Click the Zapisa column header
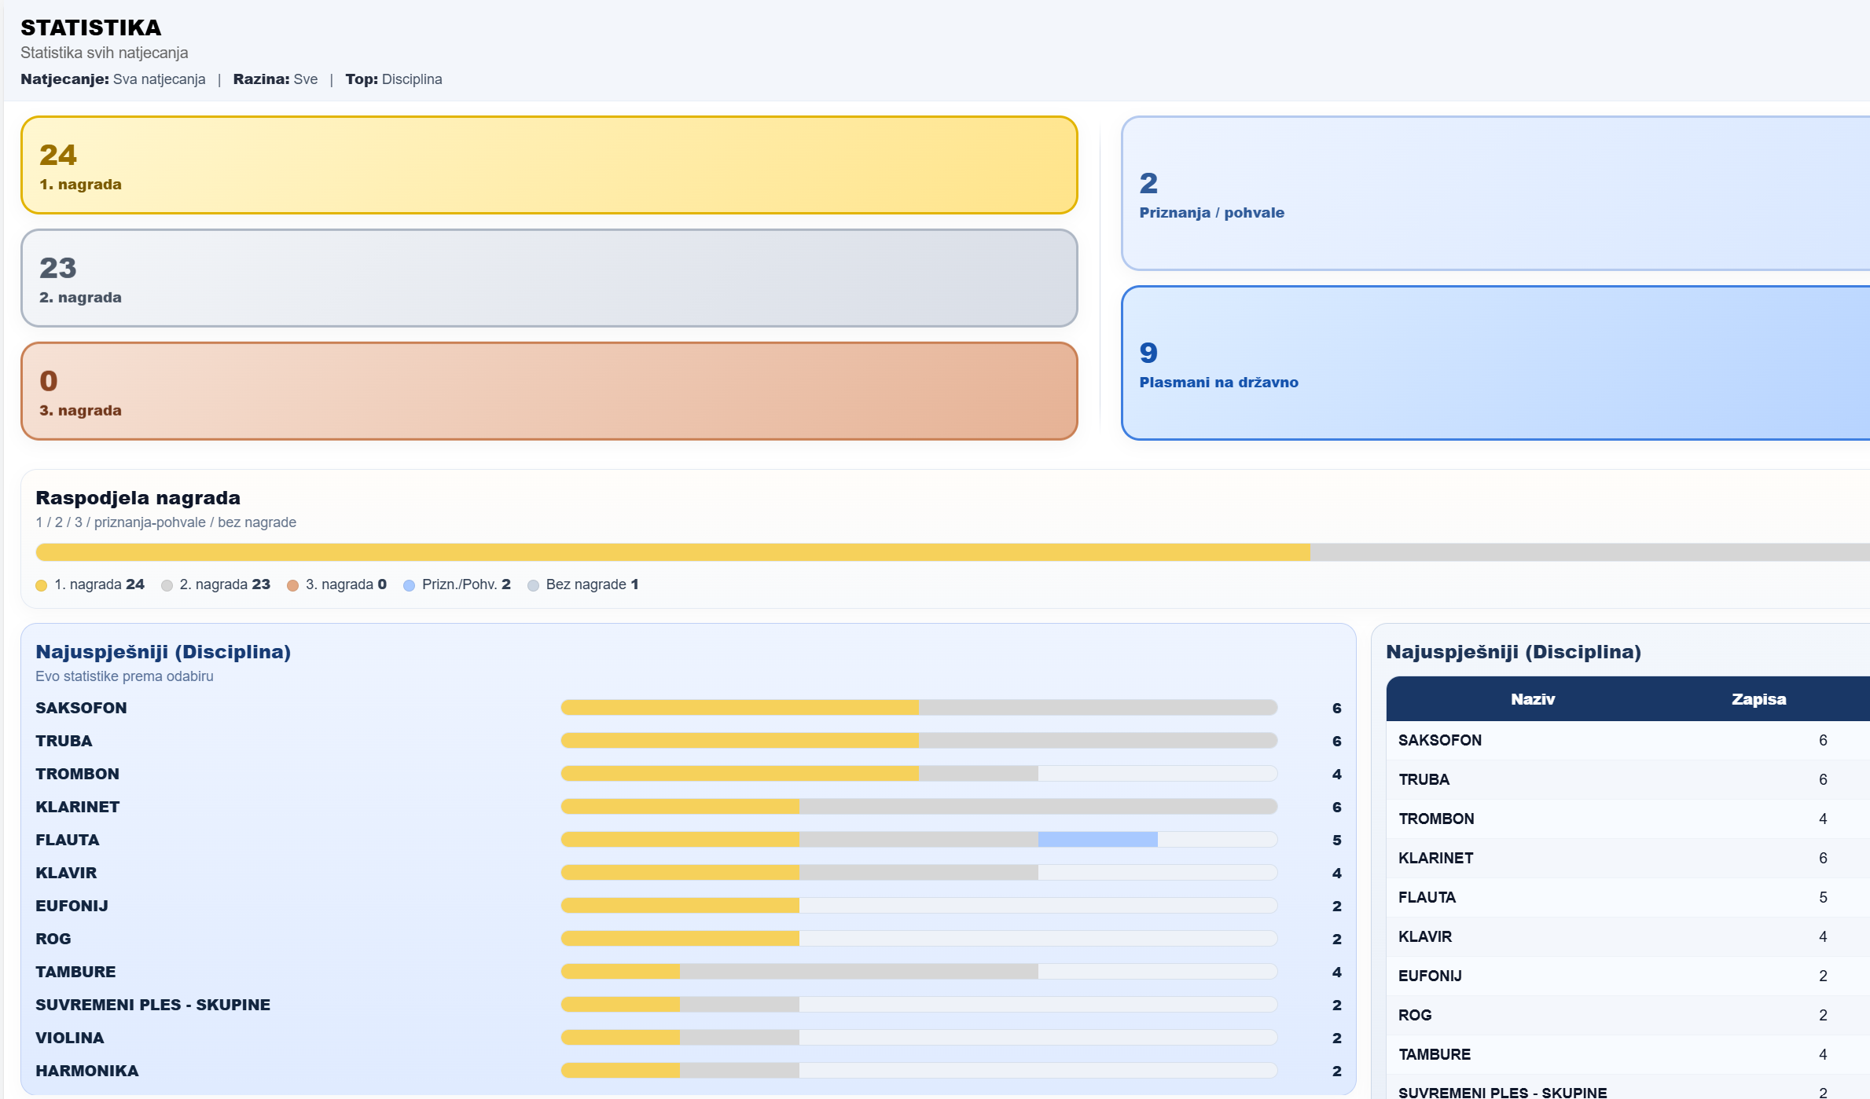The image size is (1870, 1099). [x=1758, y=699]
